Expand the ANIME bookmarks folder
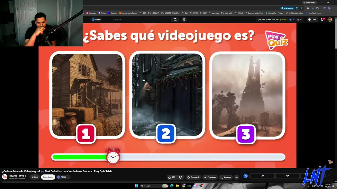The image size is (337, 189). point(239,13)
